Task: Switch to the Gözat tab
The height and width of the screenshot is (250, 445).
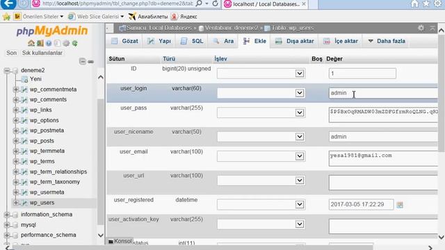Action: (124, 41)
